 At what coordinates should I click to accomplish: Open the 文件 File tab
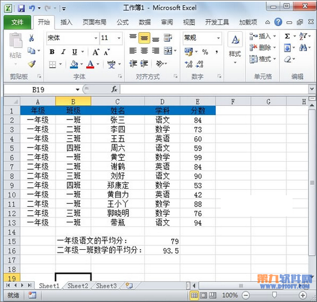coord(17,22)
